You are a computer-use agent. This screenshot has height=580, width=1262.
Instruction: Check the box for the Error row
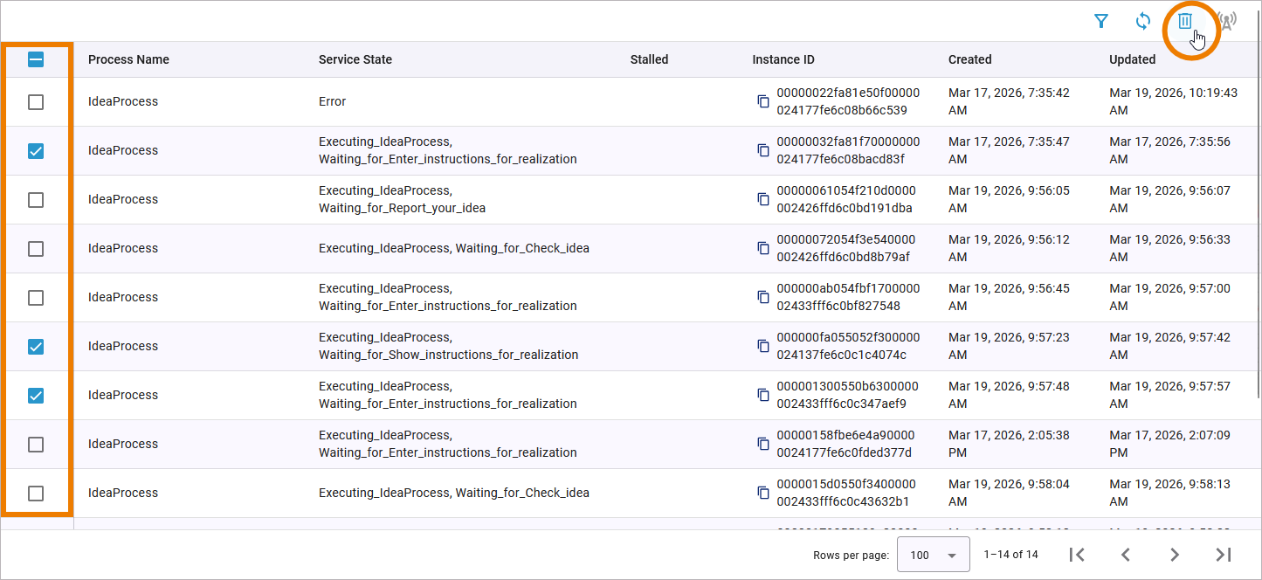(x=36, y=102)
